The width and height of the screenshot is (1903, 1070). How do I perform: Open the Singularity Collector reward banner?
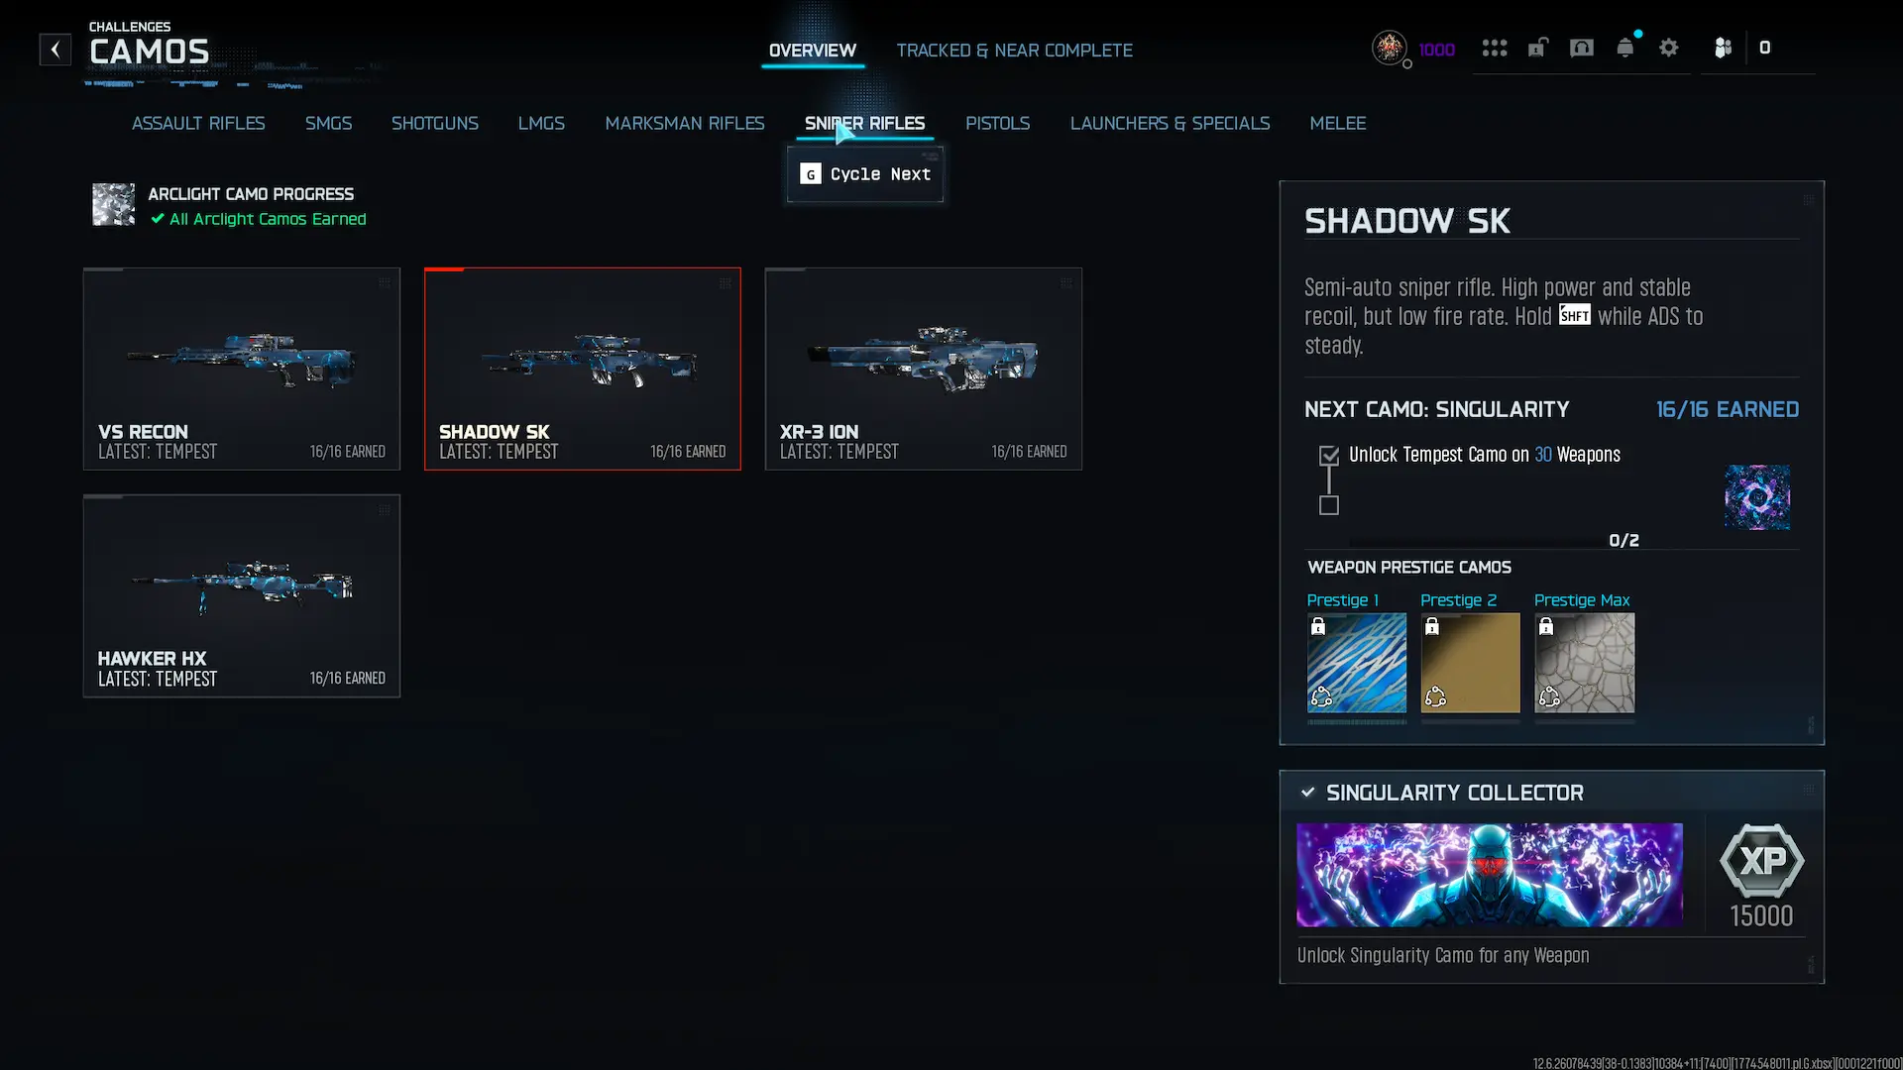(x=1490, y=875)
